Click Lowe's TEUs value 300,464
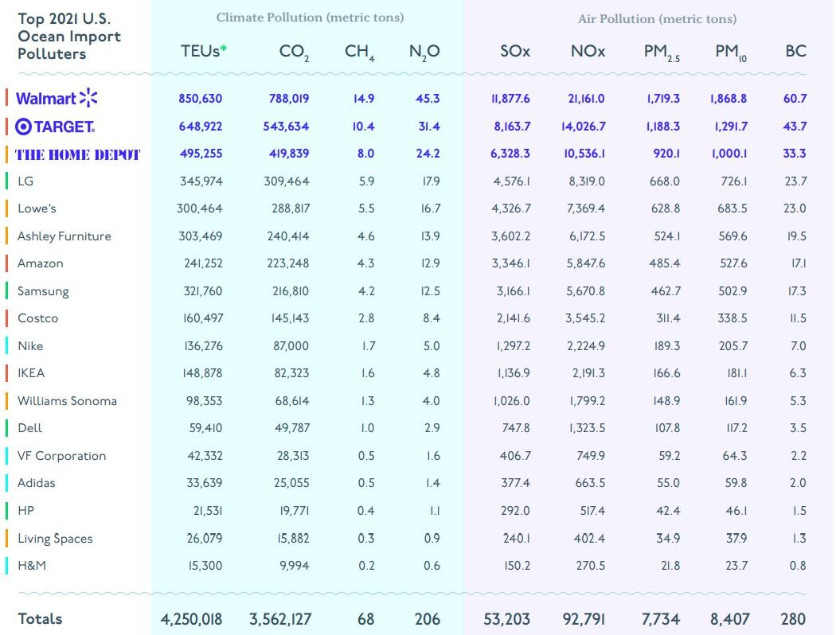The image size is (836, 635). point(199,208)
